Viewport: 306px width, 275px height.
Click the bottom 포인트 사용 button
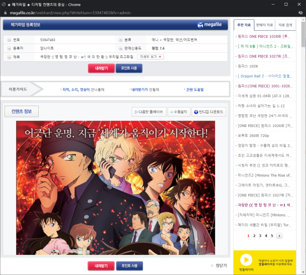click(129, 266)
